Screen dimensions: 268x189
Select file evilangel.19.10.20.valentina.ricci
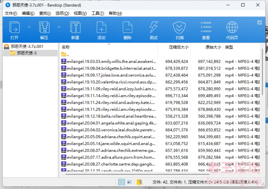point(109,82)
